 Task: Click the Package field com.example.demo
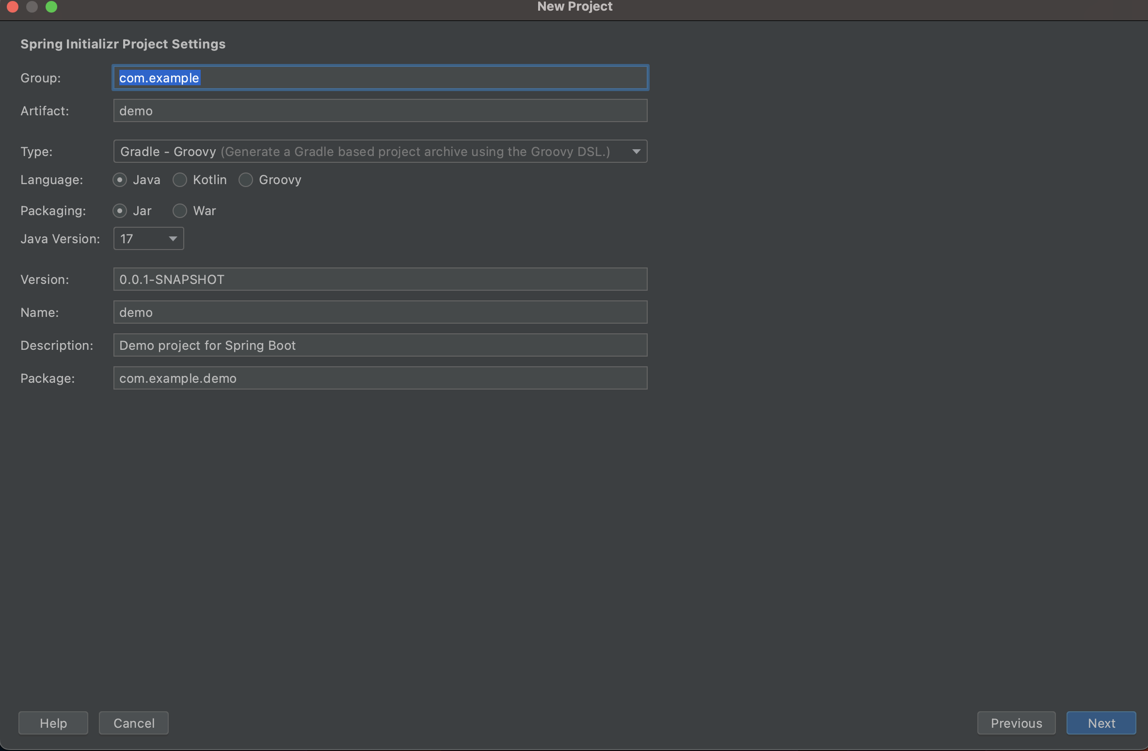click(380, 378)
